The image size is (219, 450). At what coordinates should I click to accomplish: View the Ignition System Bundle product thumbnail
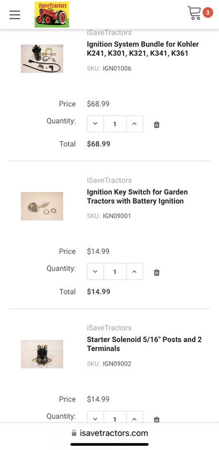(x=42, y=59)
